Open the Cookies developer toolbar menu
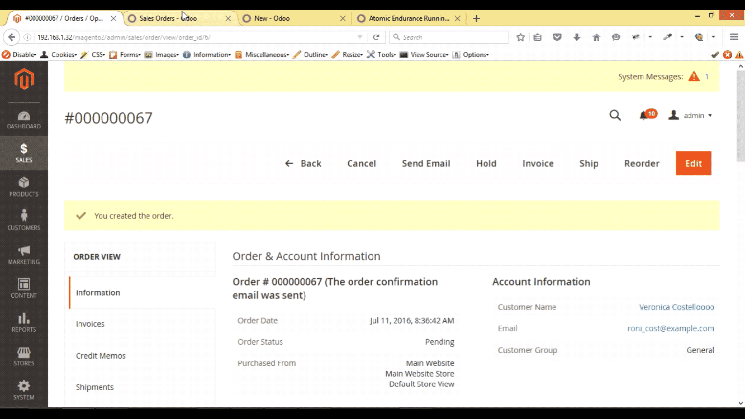The width and height of the screenshot is (745, 419). 59,55
